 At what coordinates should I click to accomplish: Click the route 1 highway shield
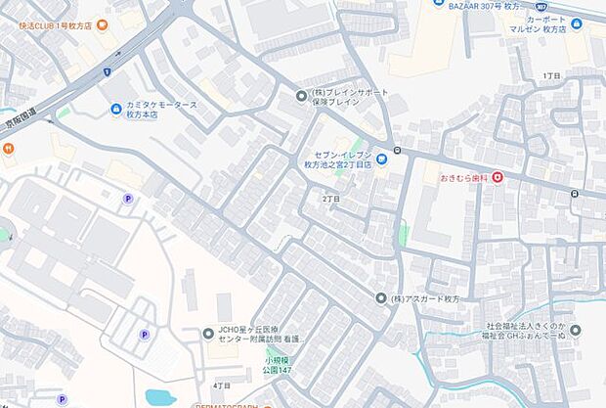point(108,71)
